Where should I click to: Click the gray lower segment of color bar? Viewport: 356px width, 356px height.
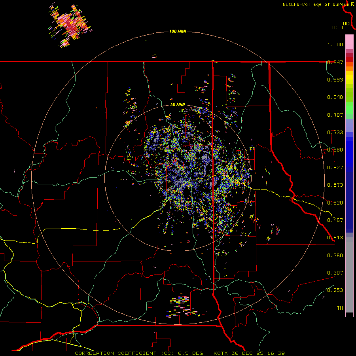pos(349,275)
